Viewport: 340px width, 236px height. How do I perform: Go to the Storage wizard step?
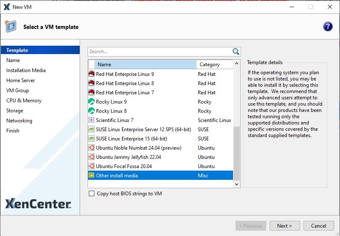coord(15,111)
